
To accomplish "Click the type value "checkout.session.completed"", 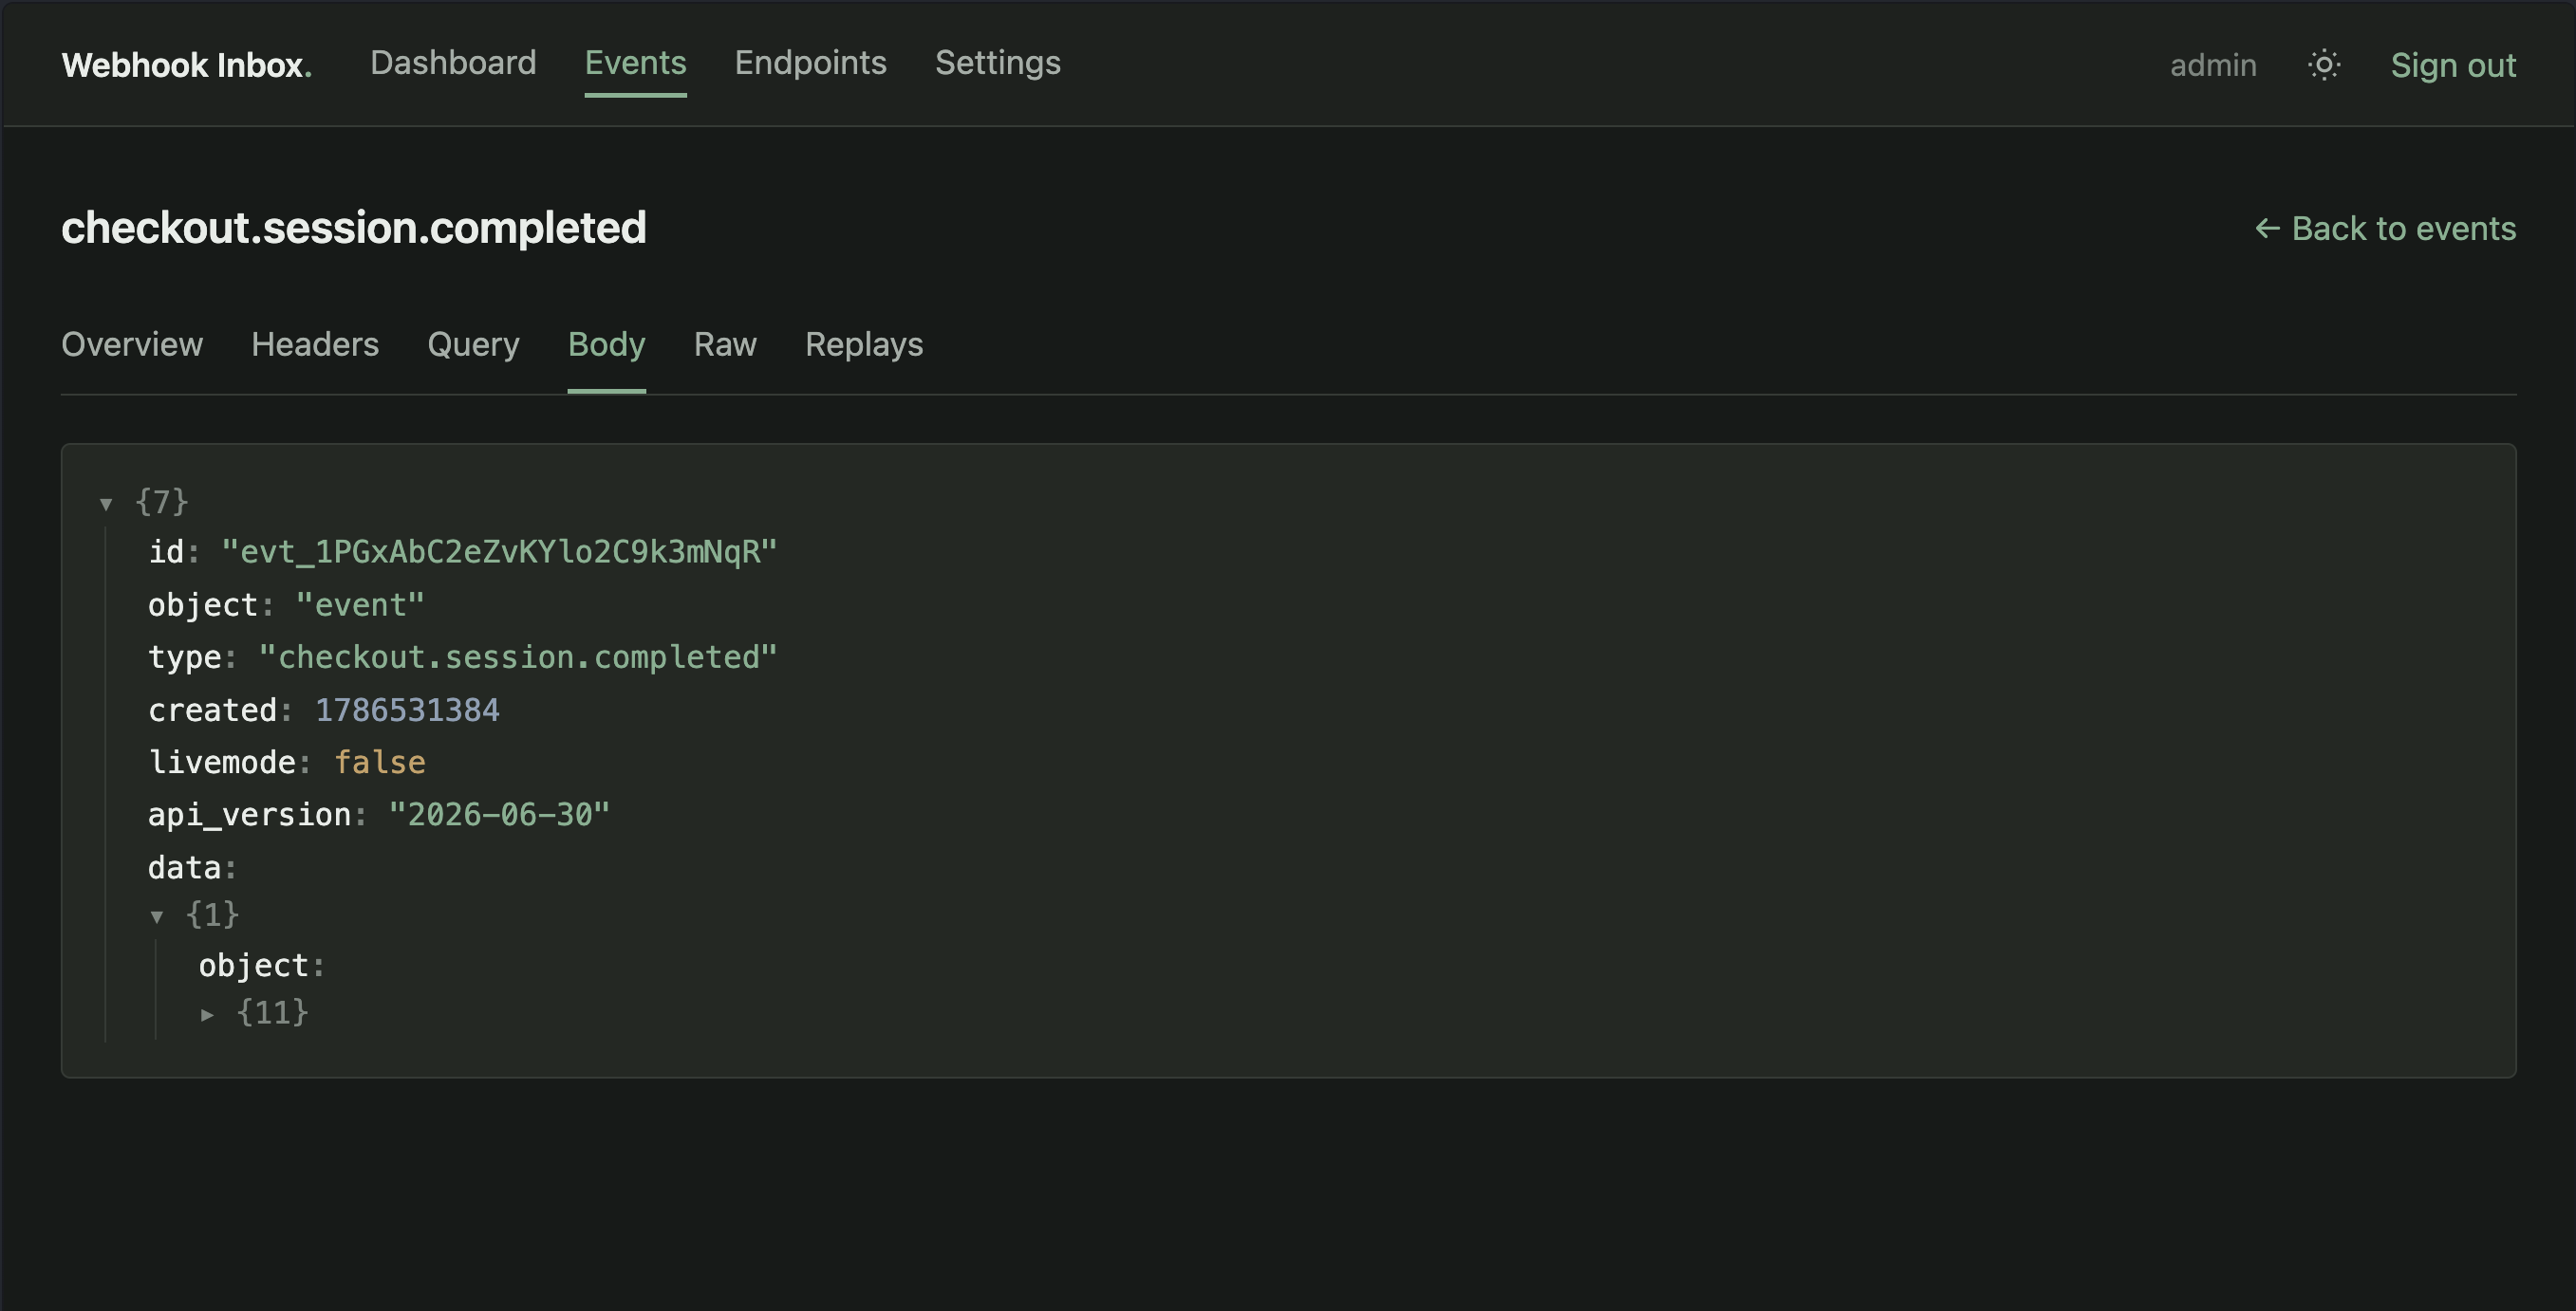I will coord(518,657).
